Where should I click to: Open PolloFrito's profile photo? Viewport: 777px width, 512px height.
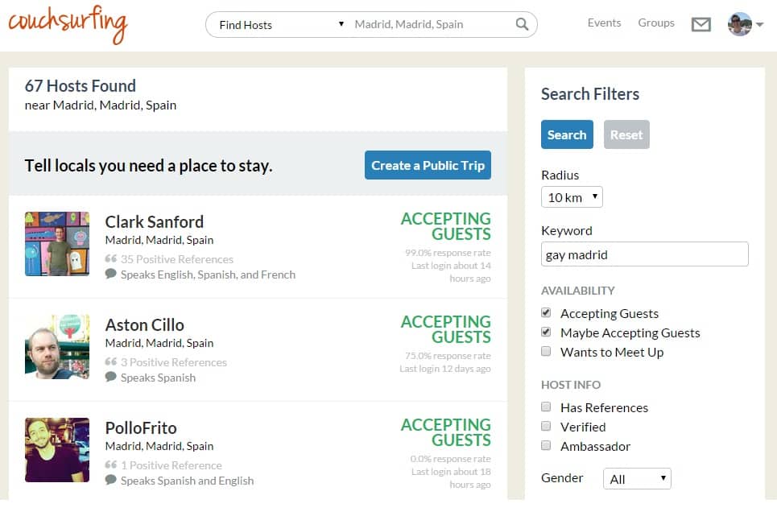56,450
